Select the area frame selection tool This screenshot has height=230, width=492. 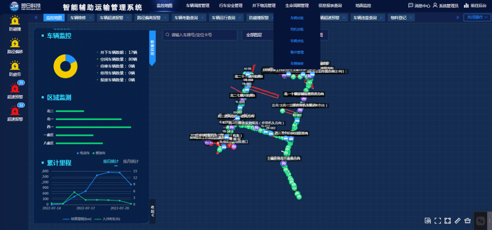[x=448, y=220]
